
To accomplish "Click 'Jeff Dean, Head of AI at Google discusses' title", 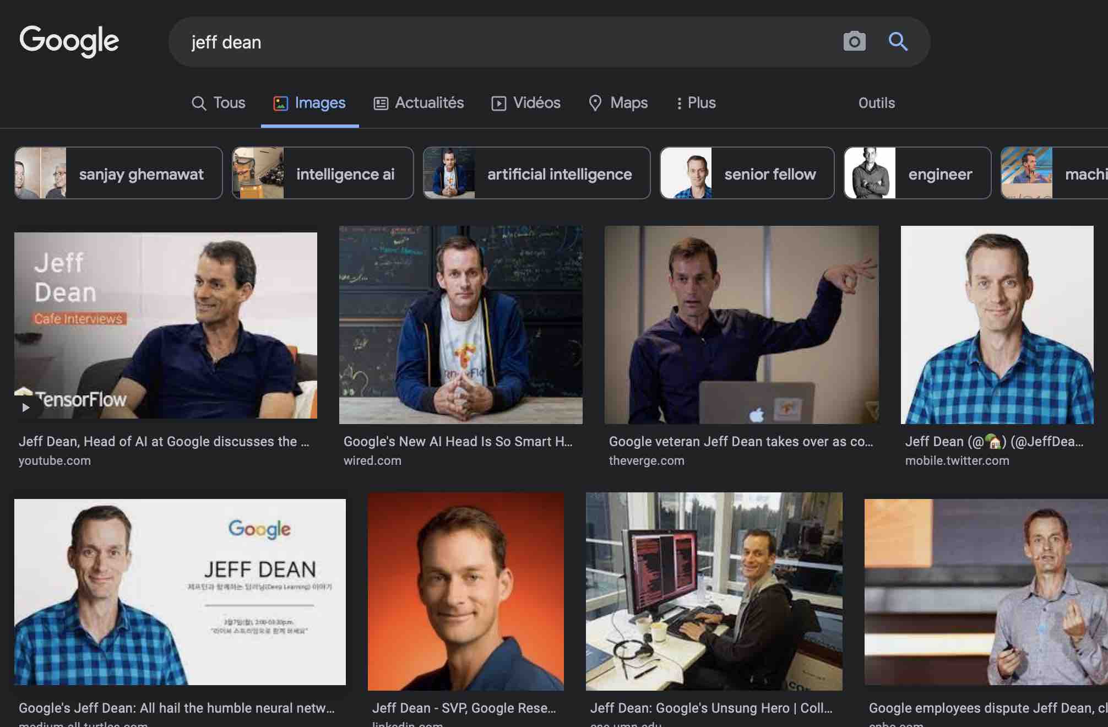I will click(x=164, y=442).
